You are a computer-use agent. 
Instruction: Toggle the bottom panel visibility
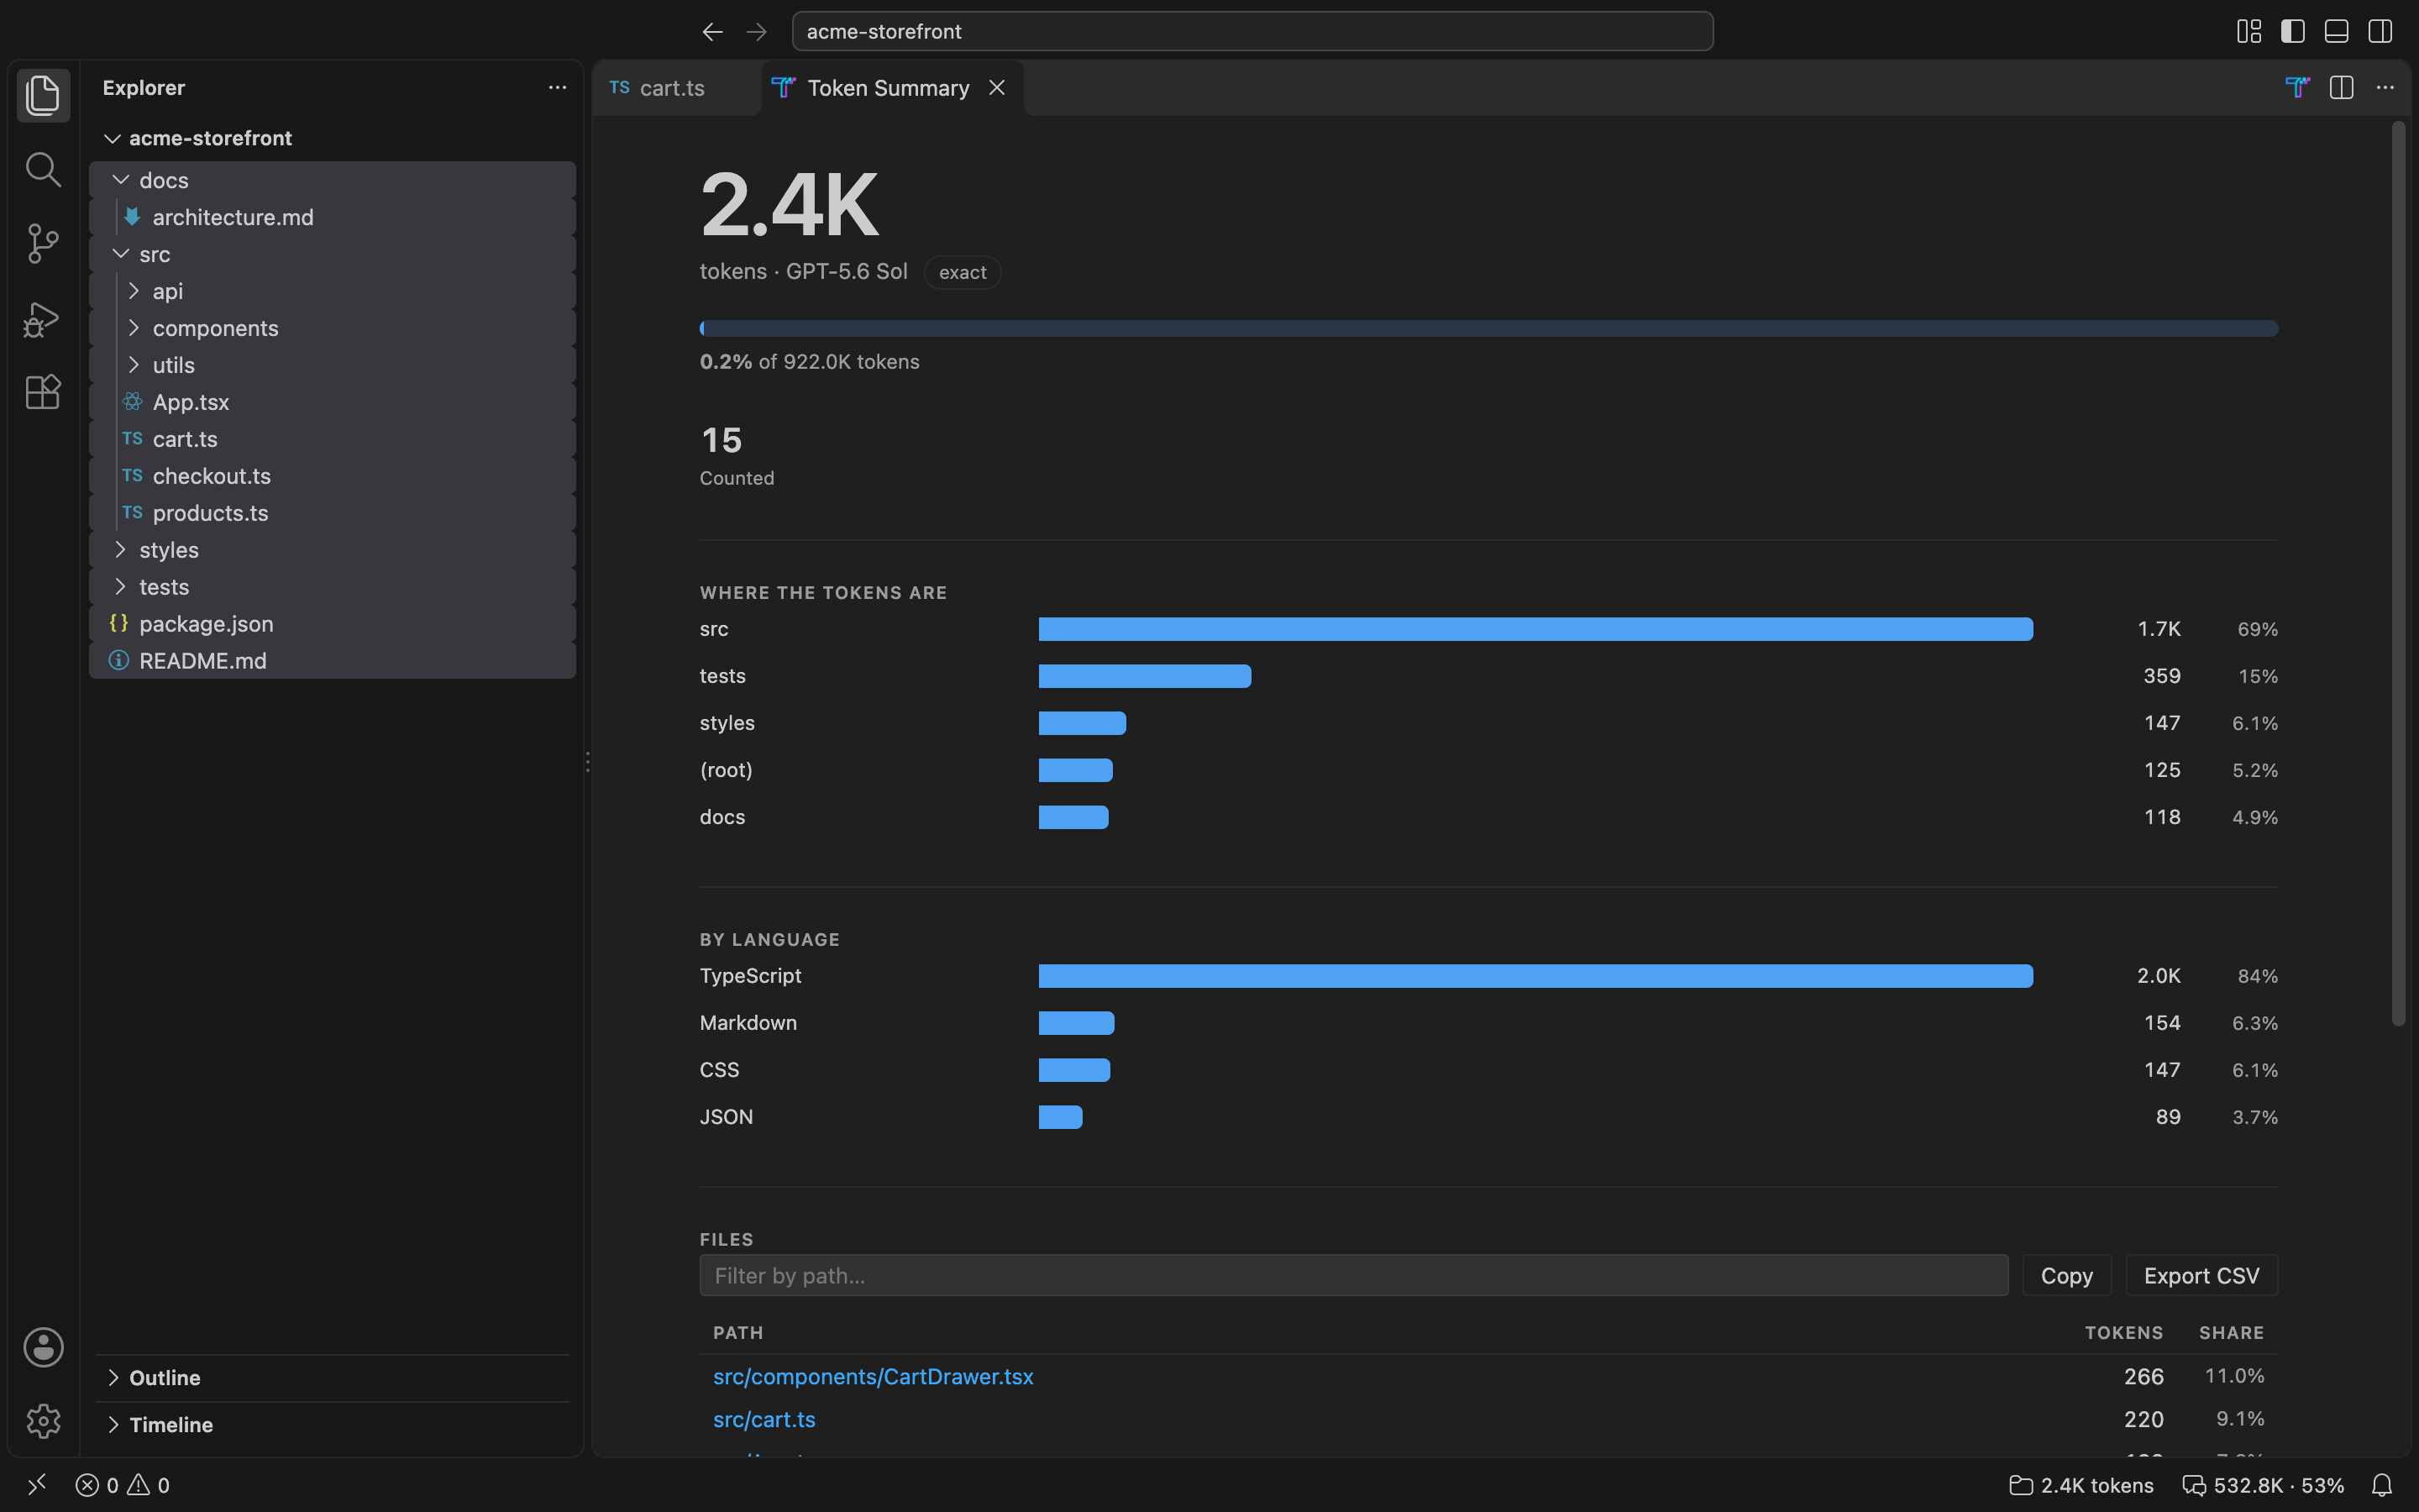pyautogui.click(x=2336, y=32)
